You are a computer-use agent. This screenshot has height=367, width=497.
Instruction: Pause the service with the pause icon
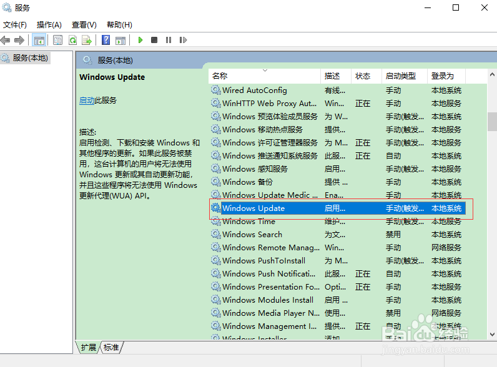pyautogui.click(x=169, y=40)
